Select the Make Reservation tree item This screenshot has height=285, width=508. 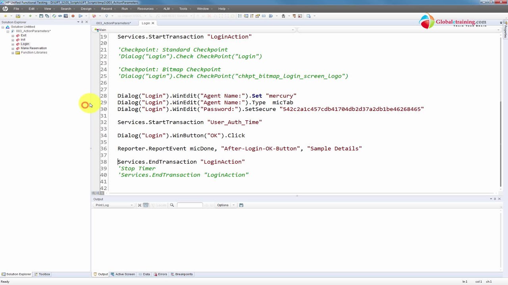pos(34,48)
